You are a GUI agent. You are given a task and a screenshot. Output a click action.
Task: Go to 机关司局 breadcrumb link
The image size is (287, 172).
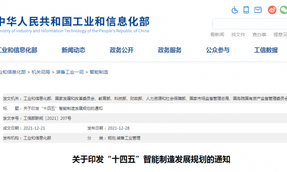tap(41, 72)
